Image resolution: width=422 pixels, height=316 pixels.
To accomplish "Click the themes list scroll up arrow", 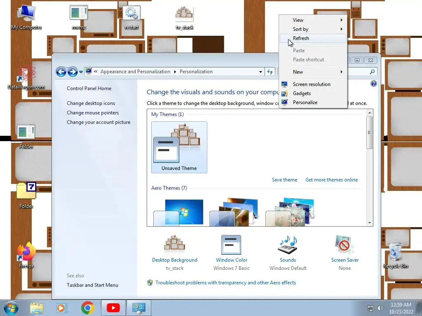I will coord(370,113).
